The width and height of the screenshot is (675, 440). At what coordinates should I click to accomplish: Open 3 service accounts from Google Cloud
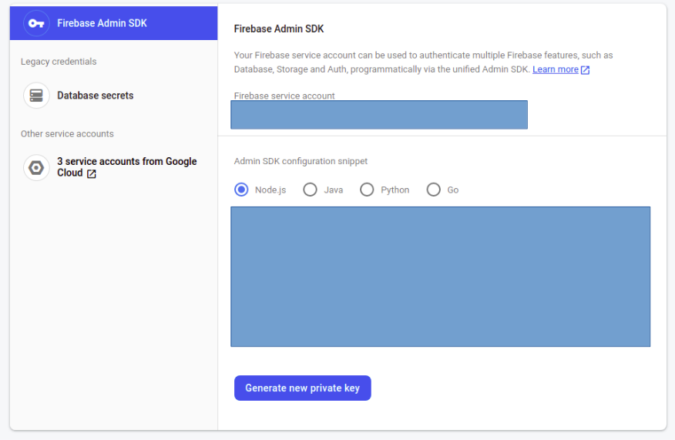[113, 167]
